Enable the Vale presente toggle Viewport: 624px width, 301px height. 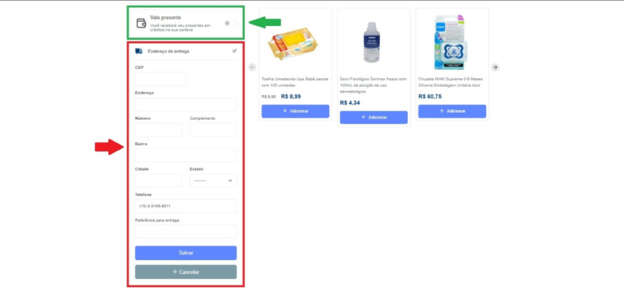(229, 23)
